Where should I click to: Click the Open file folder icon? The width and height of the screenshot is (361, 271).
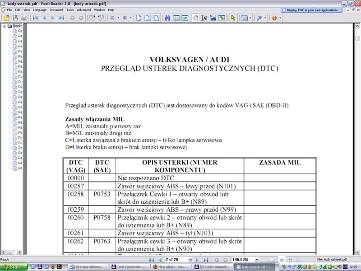point(7,18)
